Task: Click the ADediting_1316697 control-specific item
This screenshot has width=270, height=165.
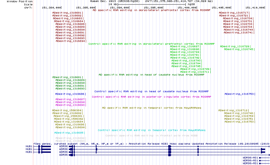Action: [184, 46]
